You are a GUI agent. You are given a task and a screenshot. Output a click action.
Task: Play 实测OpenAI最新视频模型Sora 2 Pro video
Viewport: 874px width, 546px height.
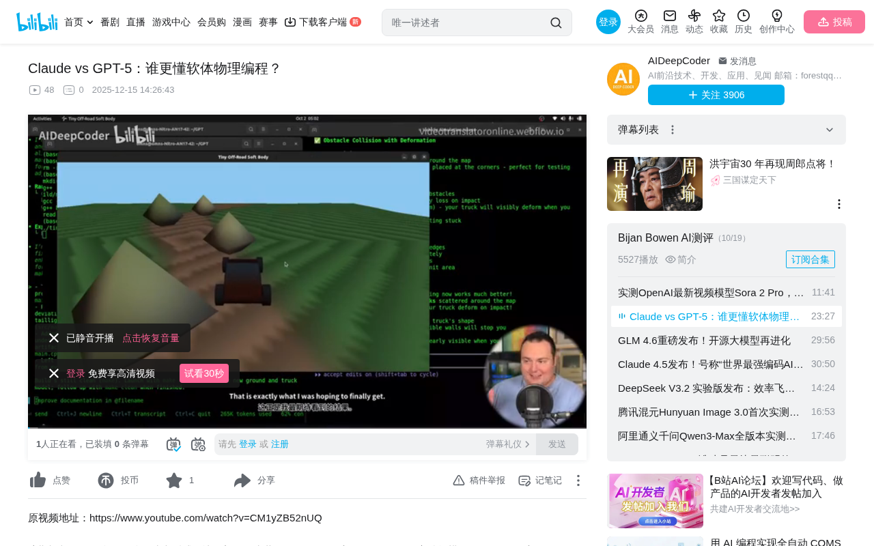(x=727, y=292)
